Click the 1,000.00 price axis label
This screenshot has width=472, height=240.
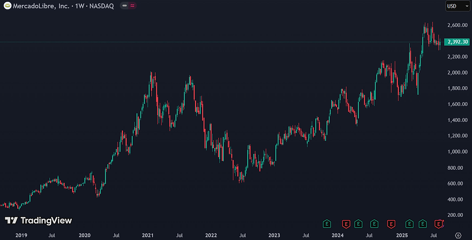click(x=458, y=152)
